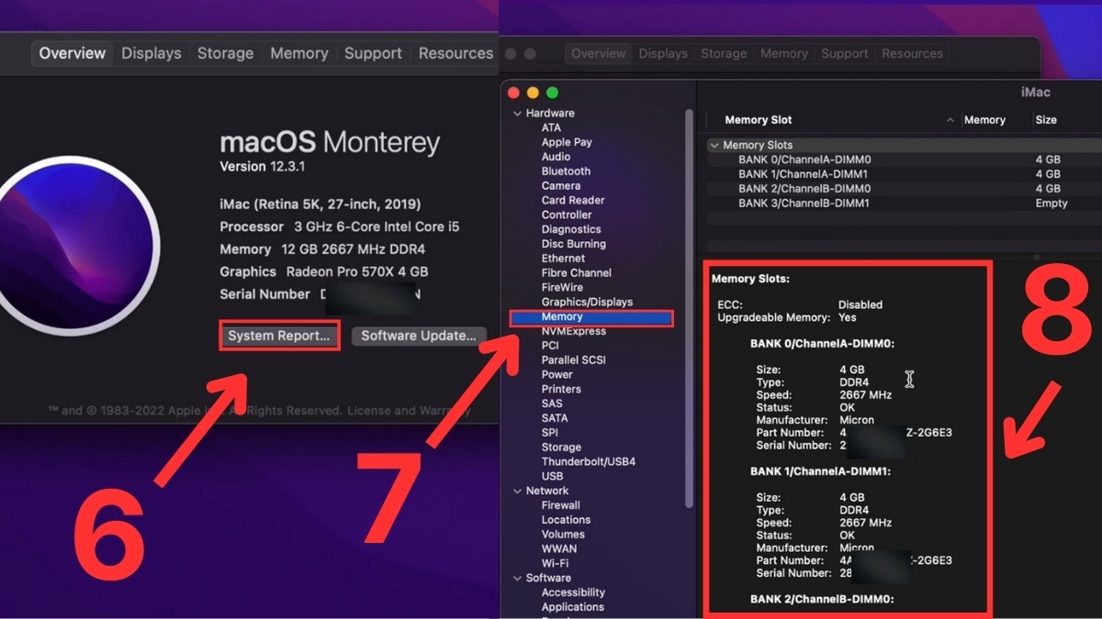Select SPI in sidebar

pos(549,433)
